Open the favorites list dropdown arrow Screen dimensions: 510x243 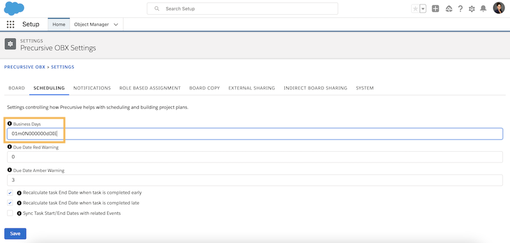coord(423,9)
